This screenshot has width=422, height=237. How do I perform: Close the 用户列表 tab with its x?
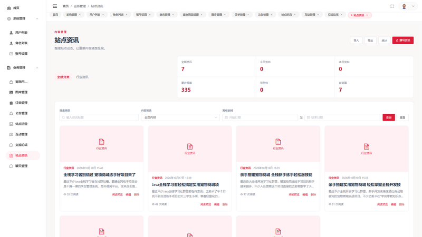(103, 15)
